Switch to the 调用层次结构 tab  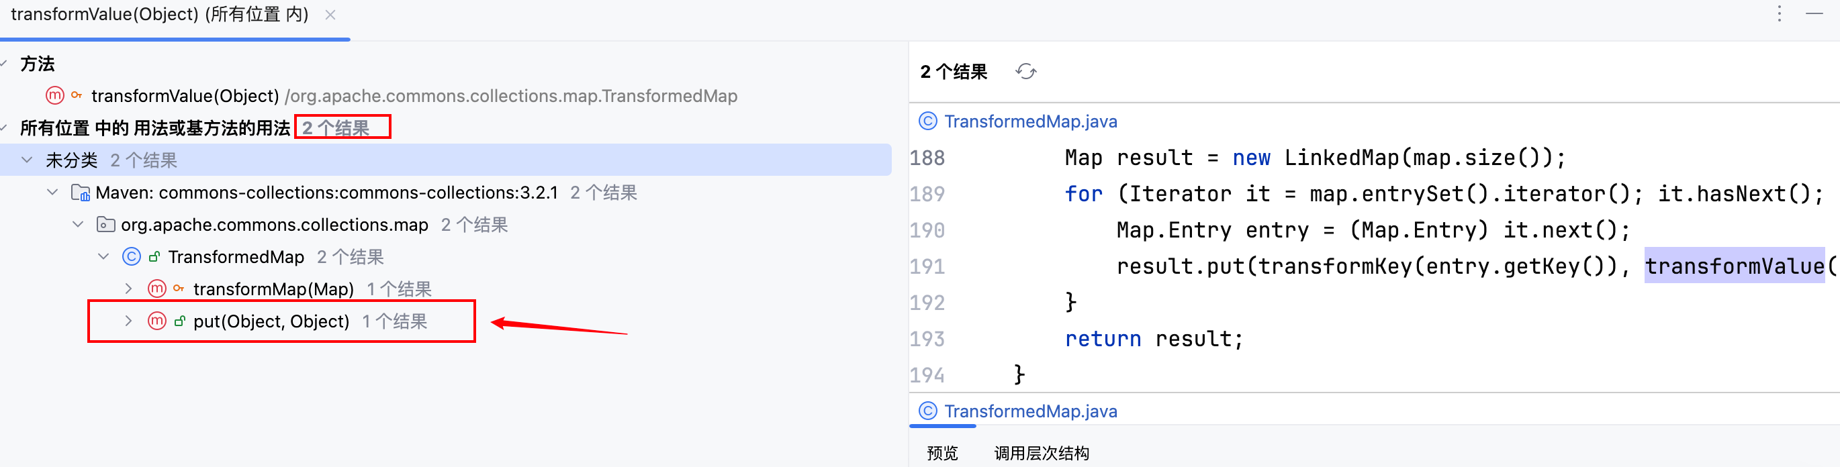click(1042, 453)
